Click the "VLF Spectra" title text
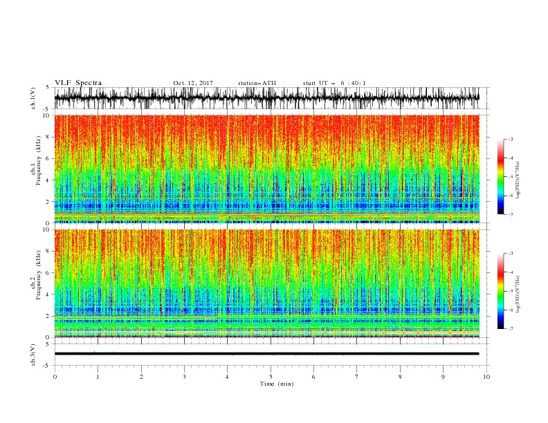 (78, 83)
